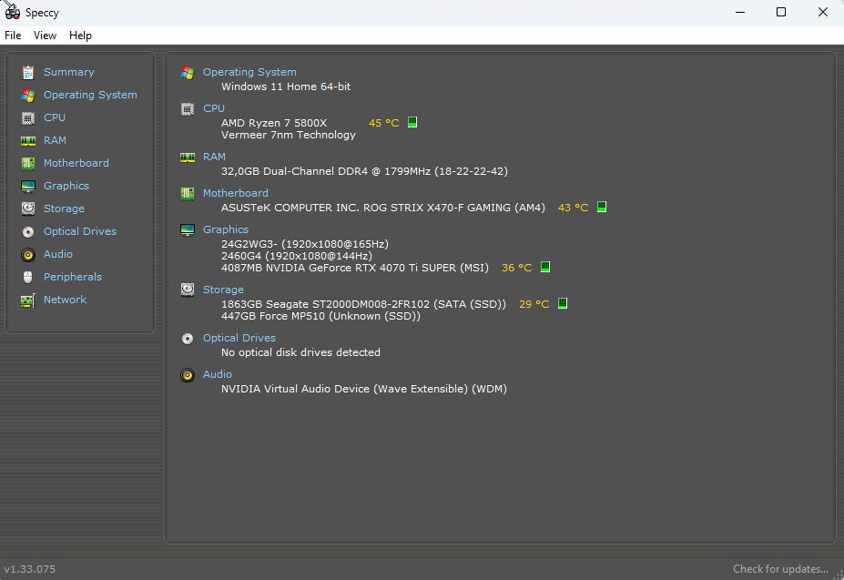
Task: Open the Operating System heading link
Action: 249,72
